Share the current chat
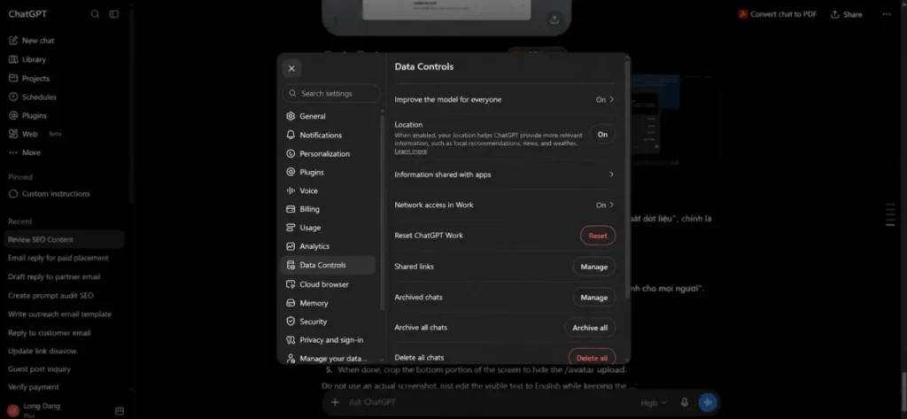The width and height of the screenshot is (907, 419). (x=846, y=14)
